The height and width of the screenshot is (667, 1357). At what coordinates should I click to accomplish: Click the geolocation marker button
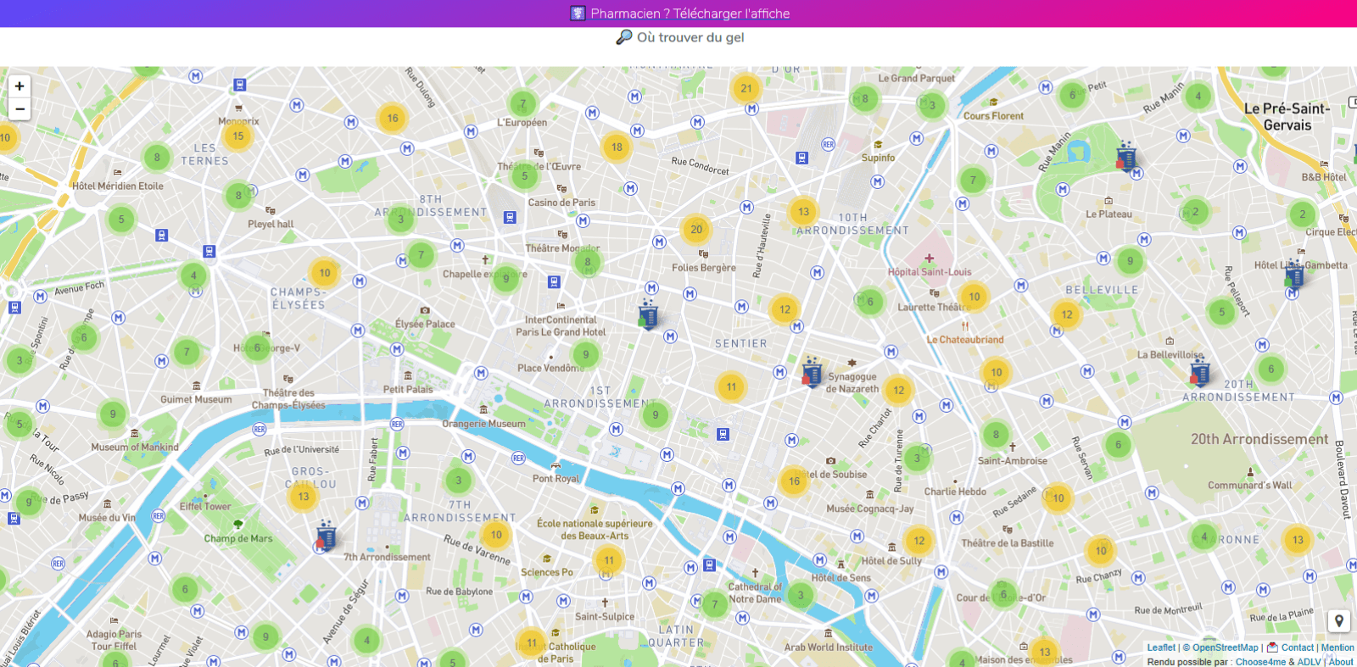1339,621
